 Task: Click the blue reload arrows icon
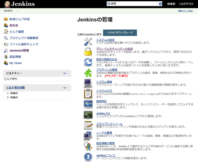click(x=88, y=62)
